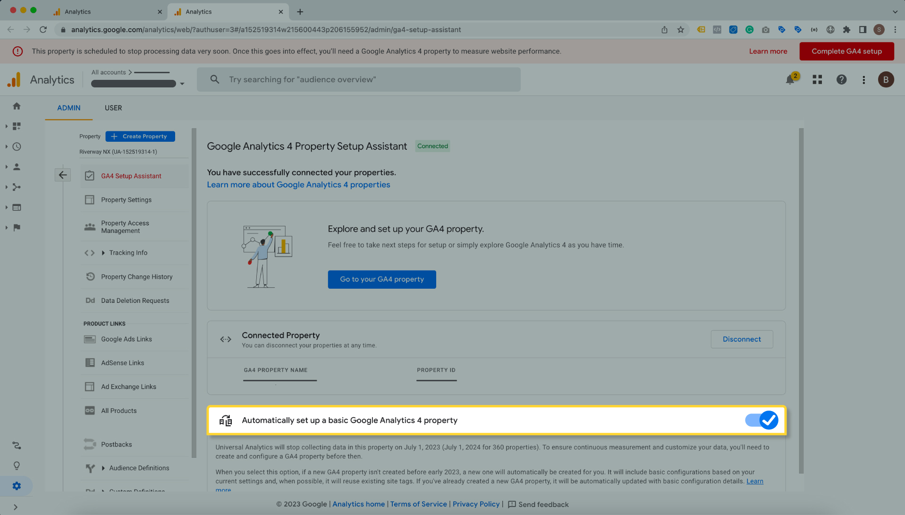Open All Products

click(x=135, y=411)
